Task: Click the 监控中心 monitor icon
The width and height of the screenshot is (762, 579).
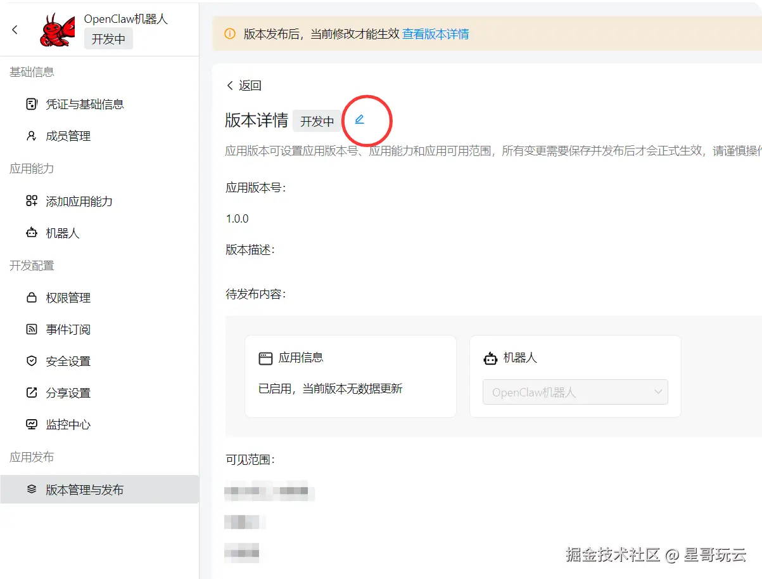Action: click(32, 424)
